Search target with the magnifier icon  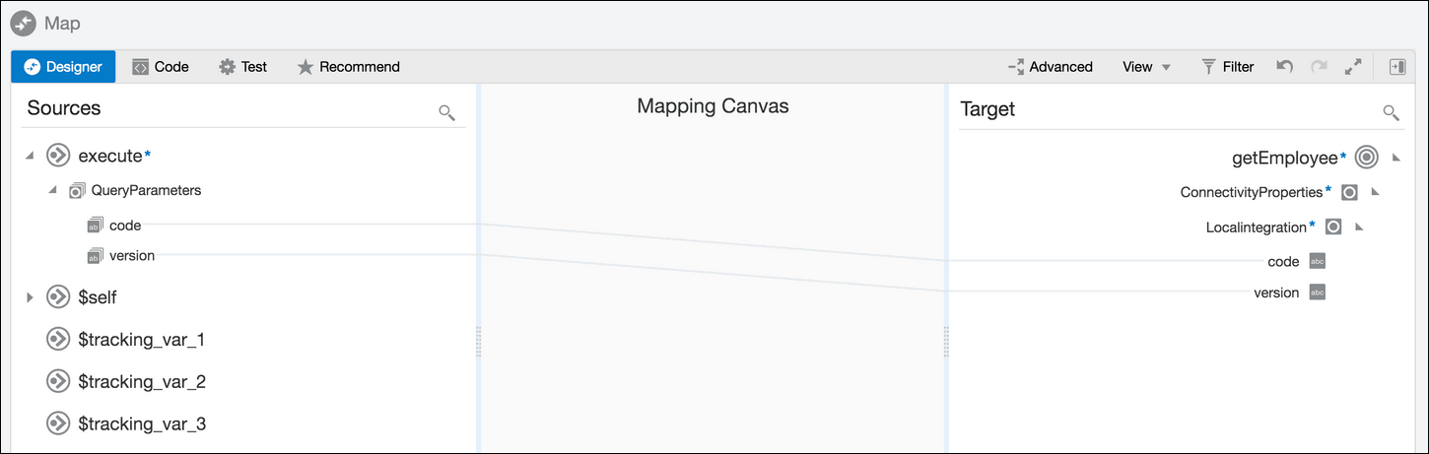1391,112
